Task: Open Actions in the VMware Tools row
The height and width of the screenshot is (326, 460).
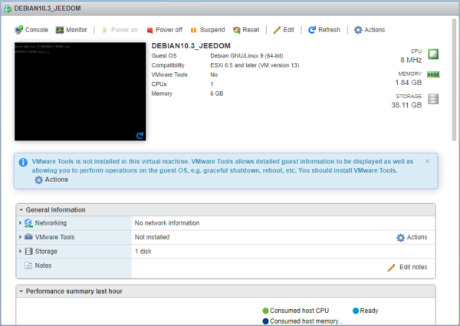Action: pos(412,237)
